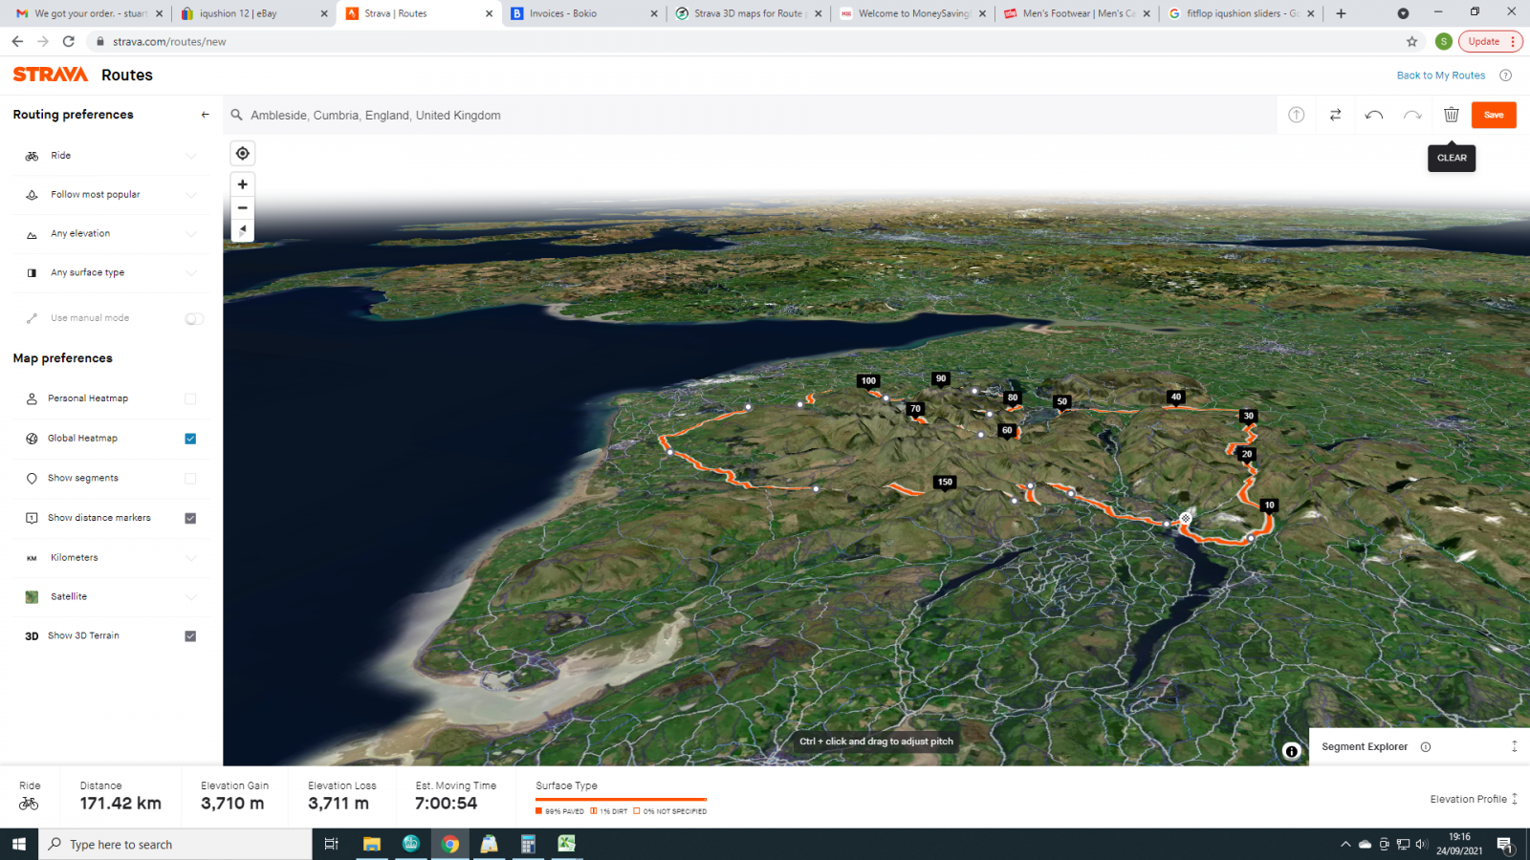
Task: Undo the last route edit
Action: tap(1374, 115)
